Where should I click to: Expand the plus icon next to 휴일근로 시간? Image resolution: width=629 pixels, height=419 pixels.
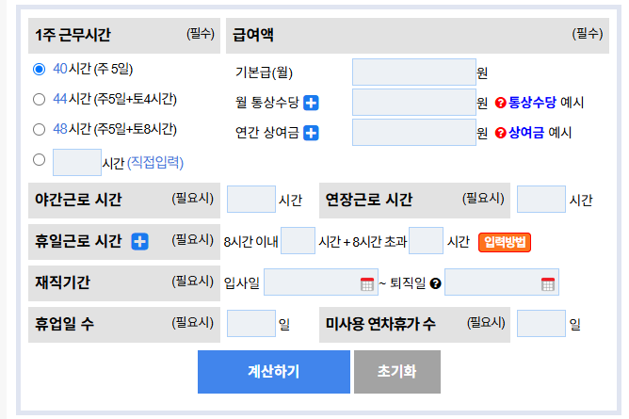click(139, 241)
